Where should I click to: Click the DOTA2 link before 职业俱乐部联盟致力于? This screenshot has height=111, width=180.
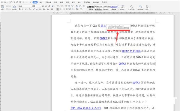click(x=103, y=38)
